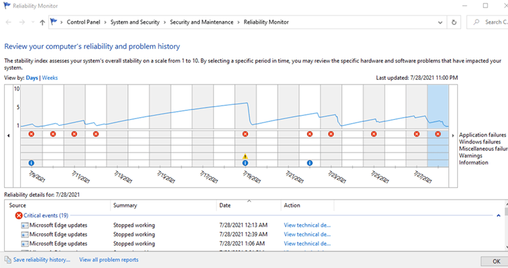Viewport: 508px width, 268px height.
Task: Click the 7/17/2021 date label on chart
Action: (x=209, y=177)
